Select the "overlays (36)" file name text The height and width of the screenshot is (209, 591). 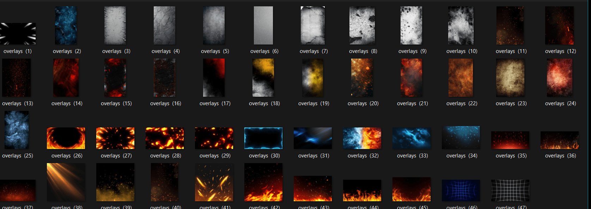[x=560, y=156]
